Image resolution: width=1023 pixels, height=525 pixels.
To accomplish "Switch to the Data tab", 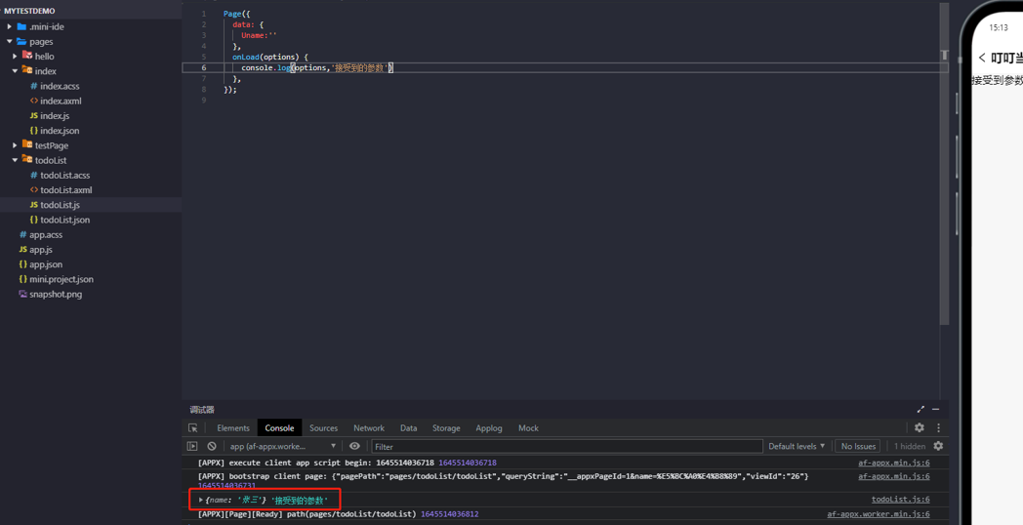I will coord(408,427).
